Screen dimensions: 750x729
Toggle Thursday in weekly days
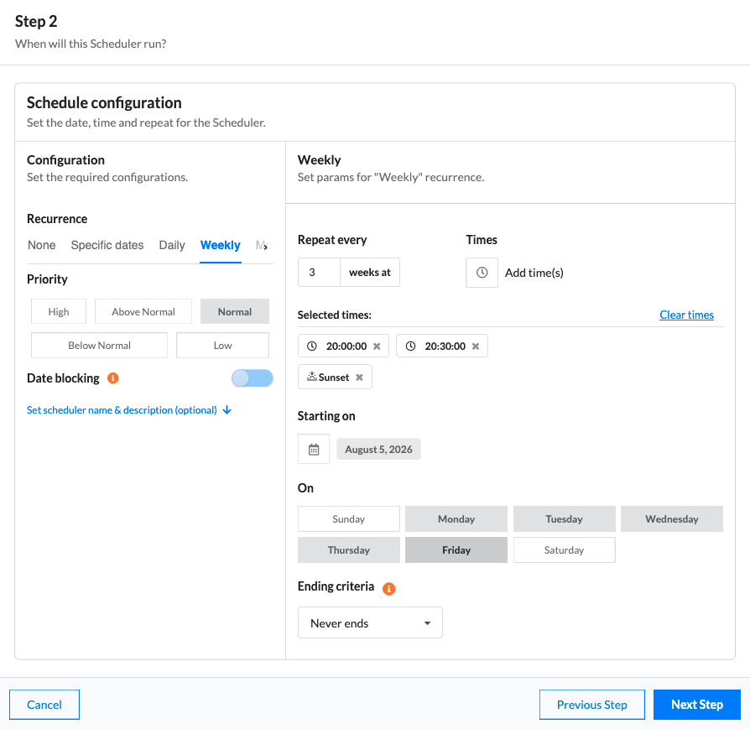pos(349,550)
